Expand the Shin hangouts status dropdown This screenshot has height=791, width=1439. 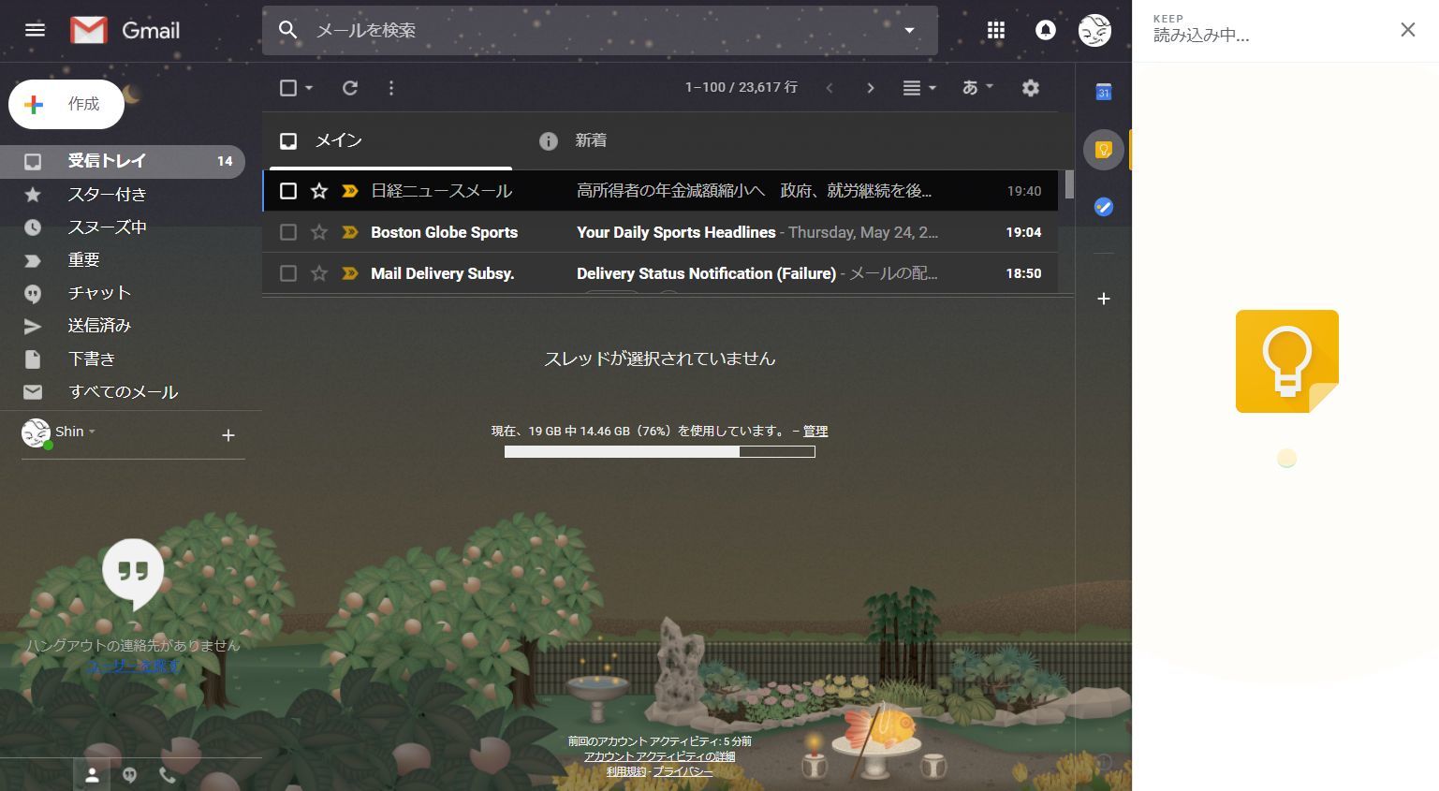76,432
